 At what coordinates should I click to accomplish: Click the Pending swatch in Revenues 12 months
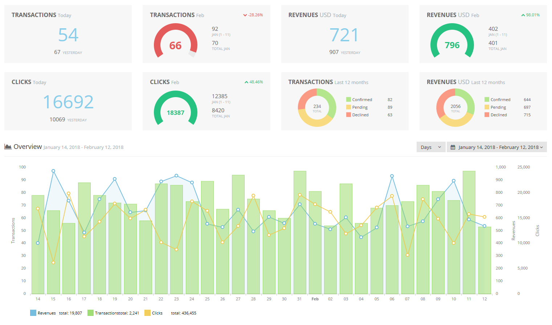[487, 107]
